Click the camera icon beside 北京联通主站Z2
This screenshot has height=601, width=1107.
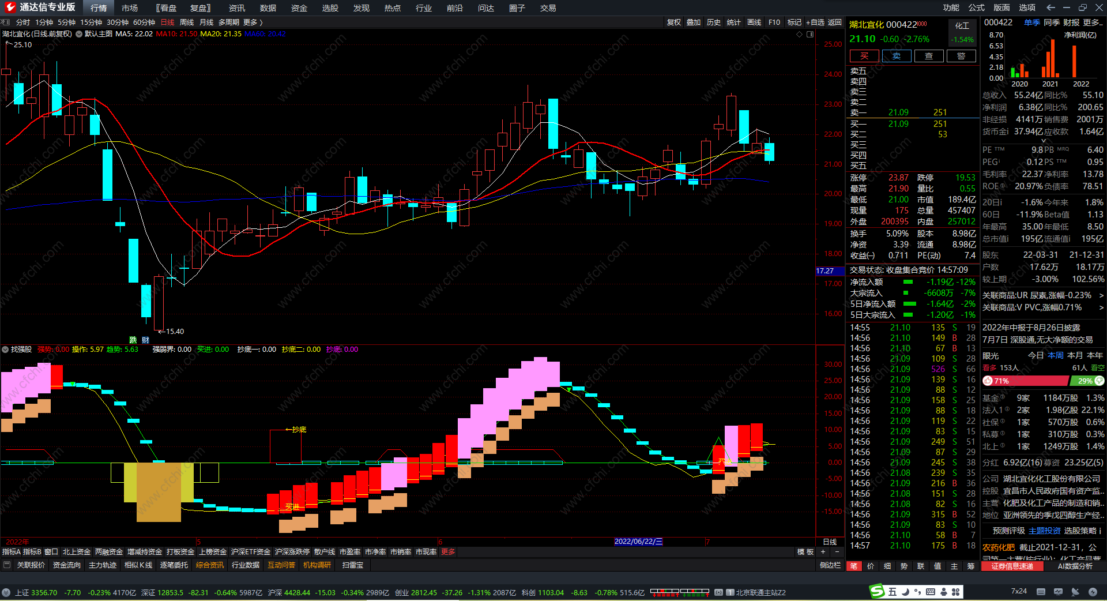pyautogui.click(x=718, y=592)
